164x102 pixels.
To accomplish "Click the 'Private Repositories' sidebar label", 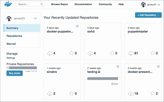I will [x=20, y=64].
